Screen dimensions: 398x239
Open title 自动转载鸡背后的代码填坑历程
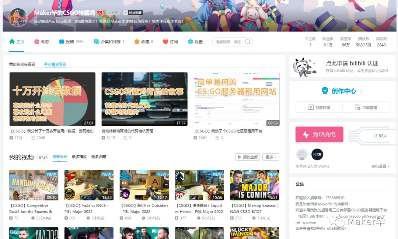pyautogui.click(x=128, y=131)
